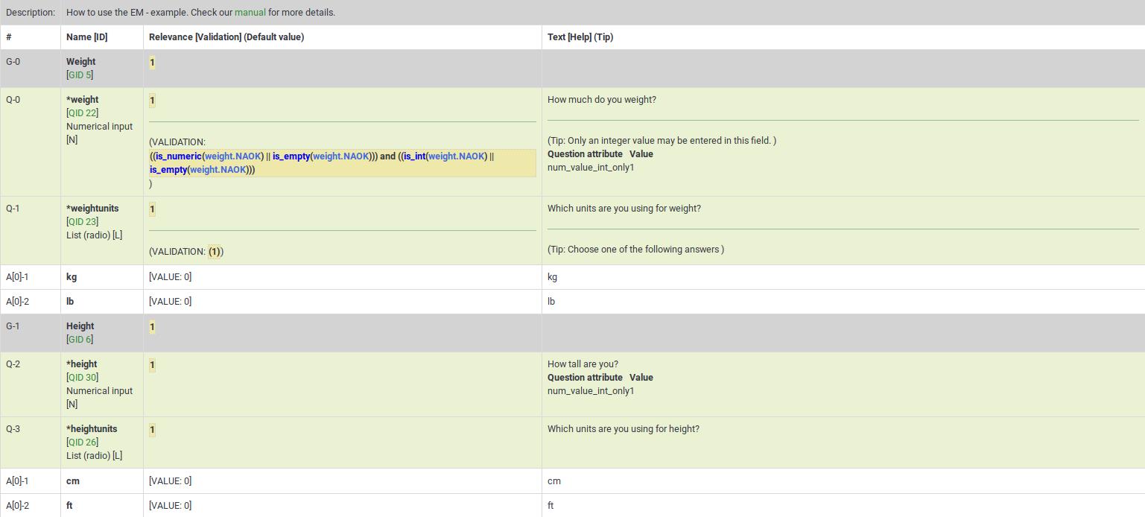Screen dimensions: 1145x517
Task: Open the manual link in the description
Action: pyautogui.click(x=250, y=13)
